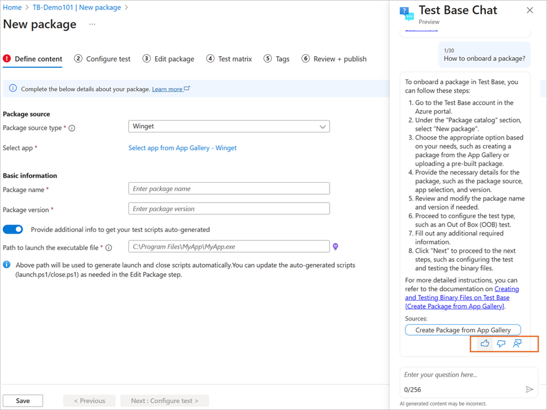Send the chat question arrow icon
547x410 pixels.
tap(529, 389)
